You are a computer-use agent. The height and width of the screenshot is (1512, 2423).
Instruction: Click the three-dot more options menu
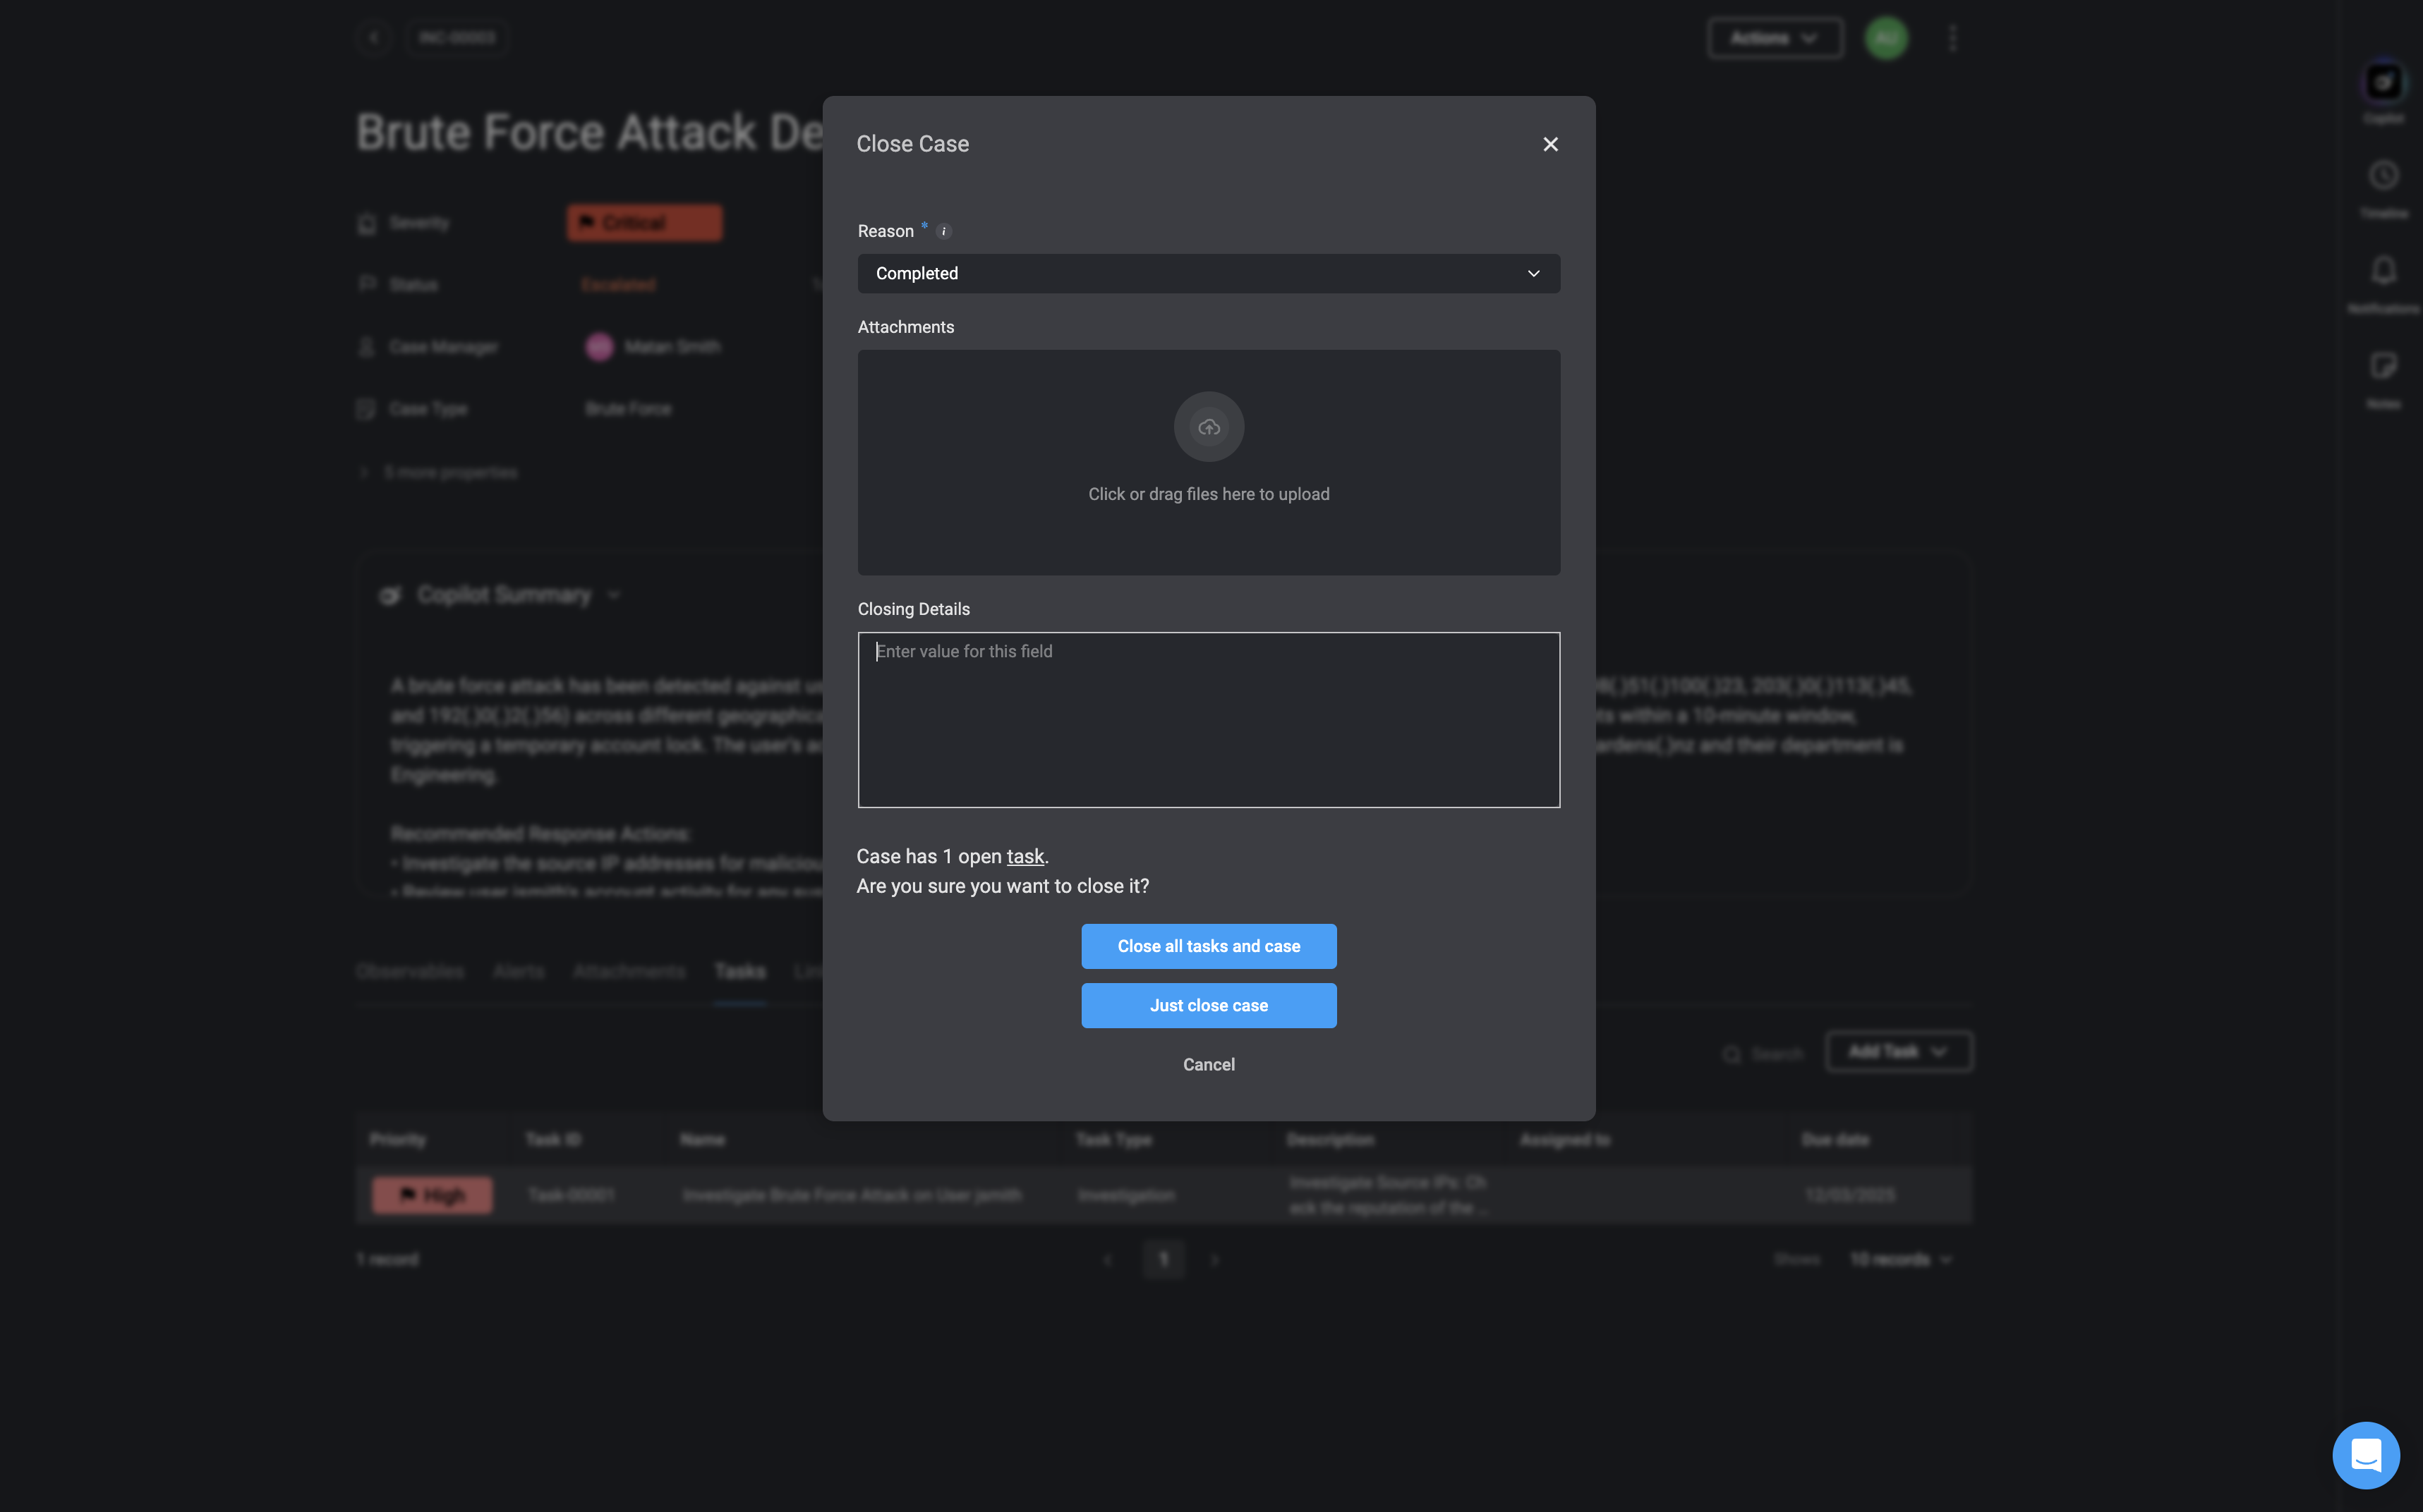1952,38
